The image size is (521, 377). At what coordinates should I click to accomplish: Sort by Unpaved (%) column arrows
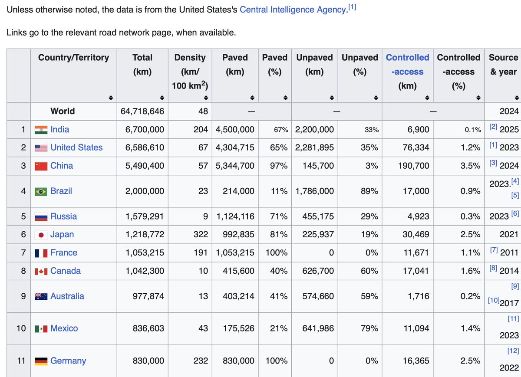(375, 97)
